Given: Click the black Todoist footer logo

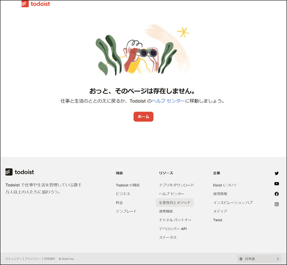Looking at the screenshot, I should (19, 172).
